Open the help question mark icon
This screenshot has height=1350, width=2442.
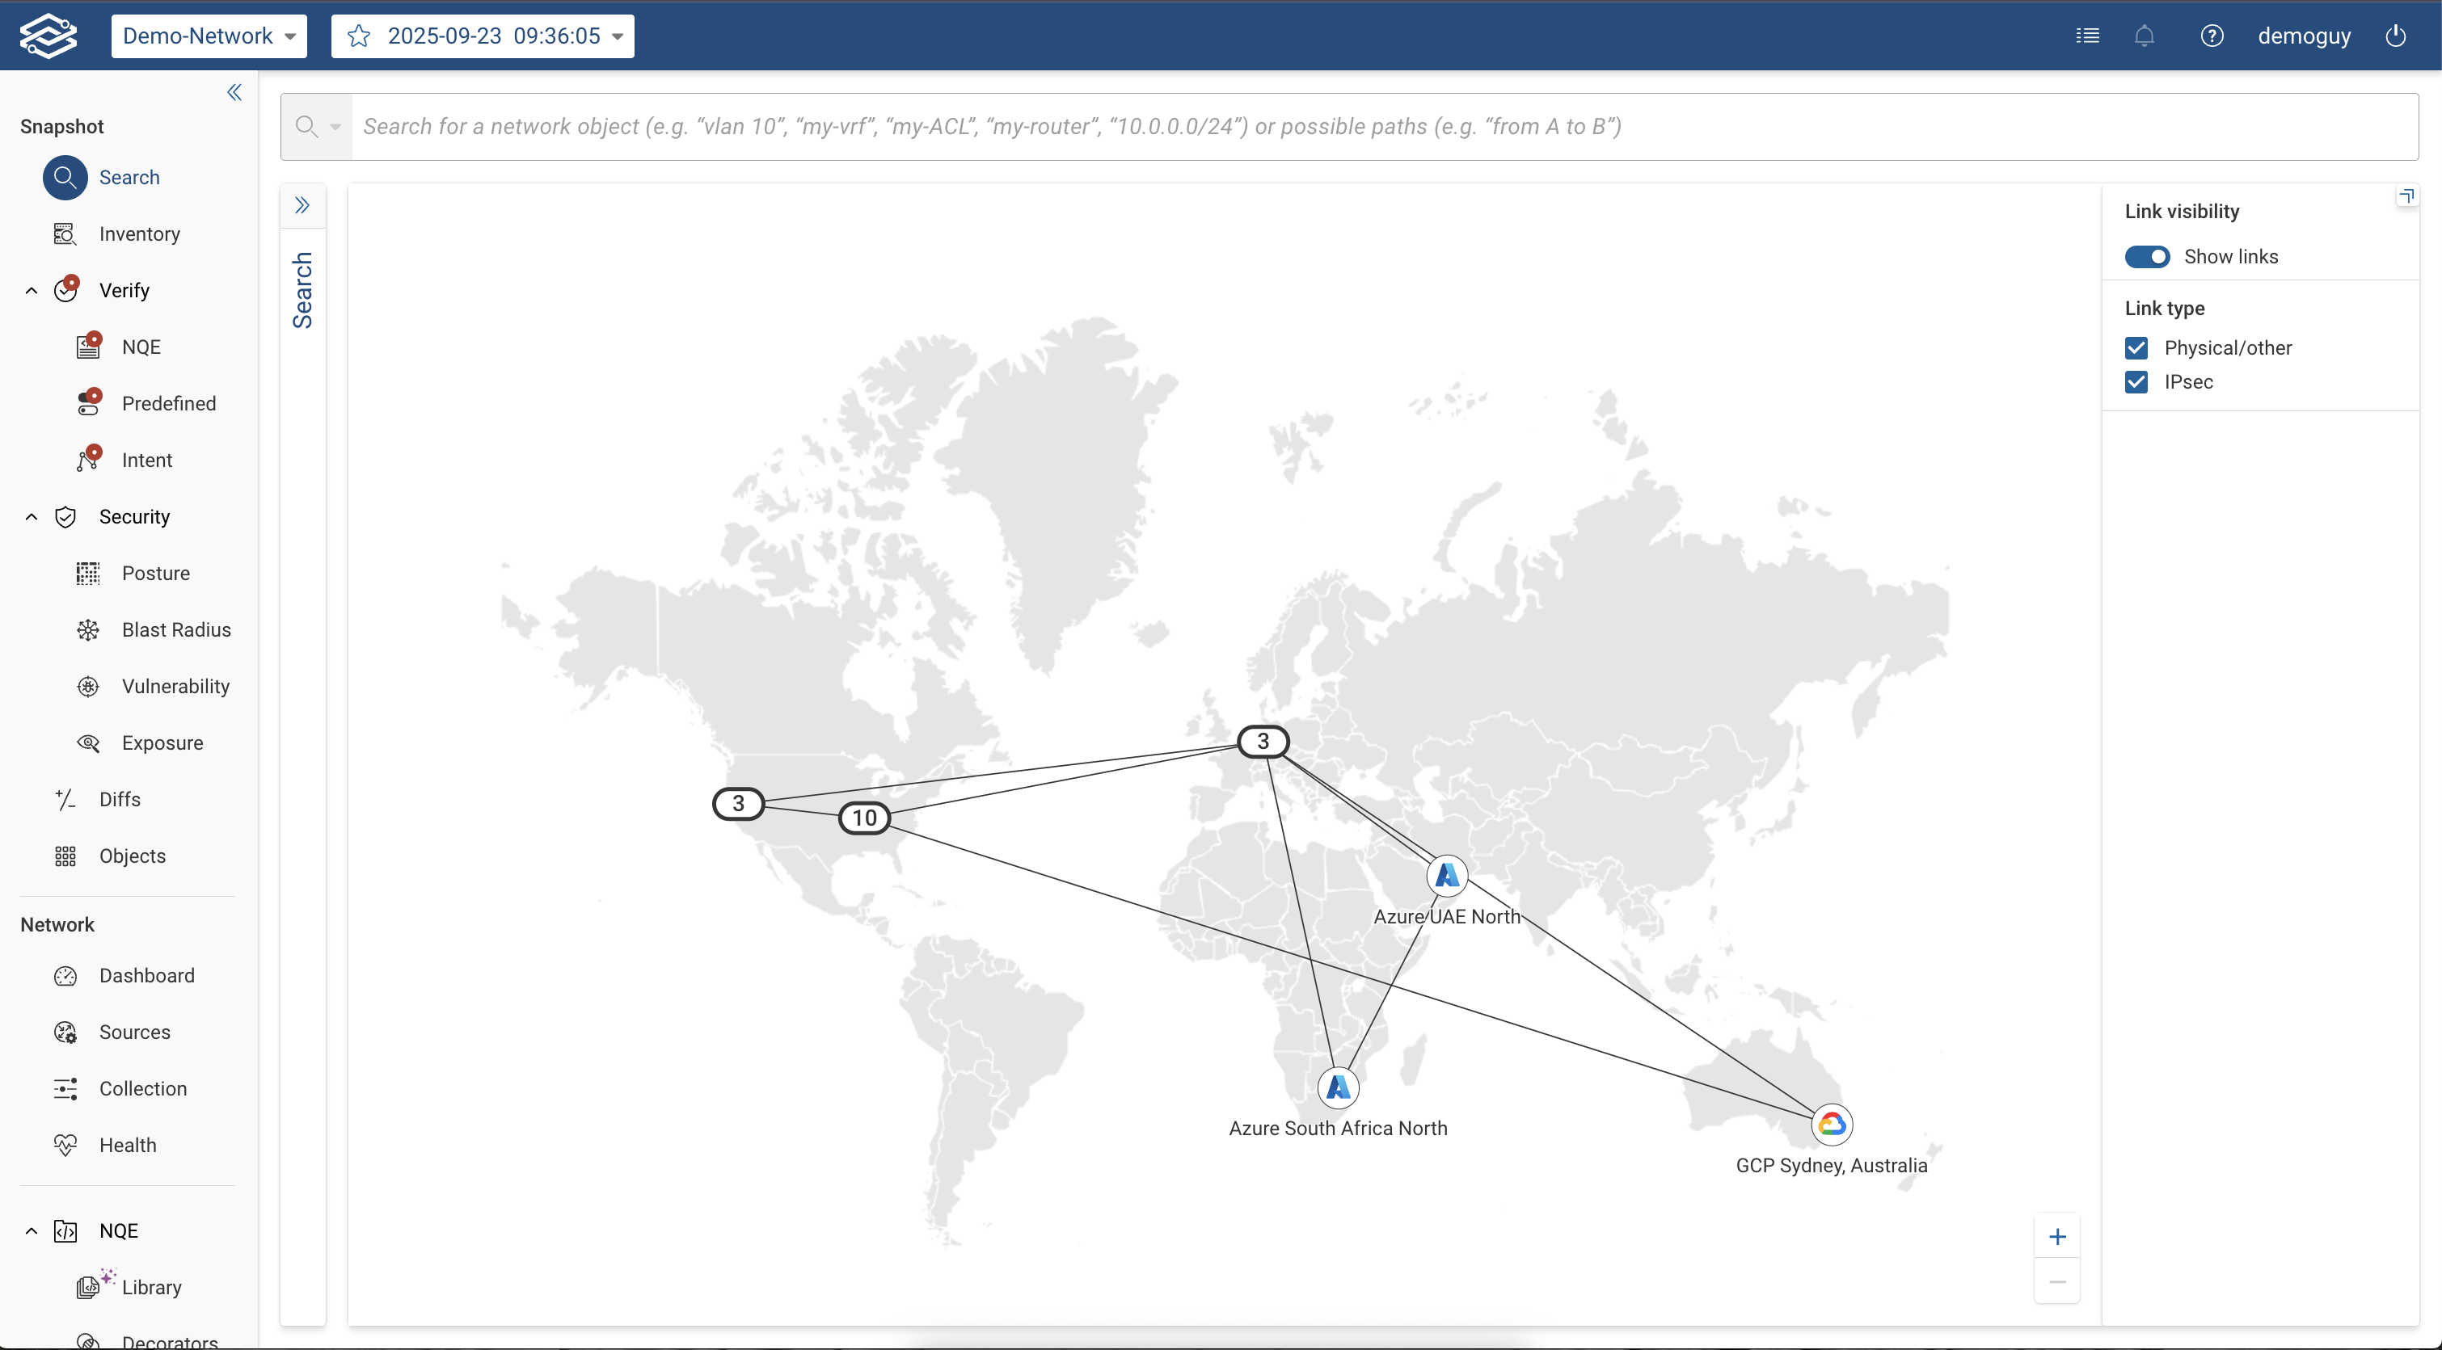point(2212,36)
